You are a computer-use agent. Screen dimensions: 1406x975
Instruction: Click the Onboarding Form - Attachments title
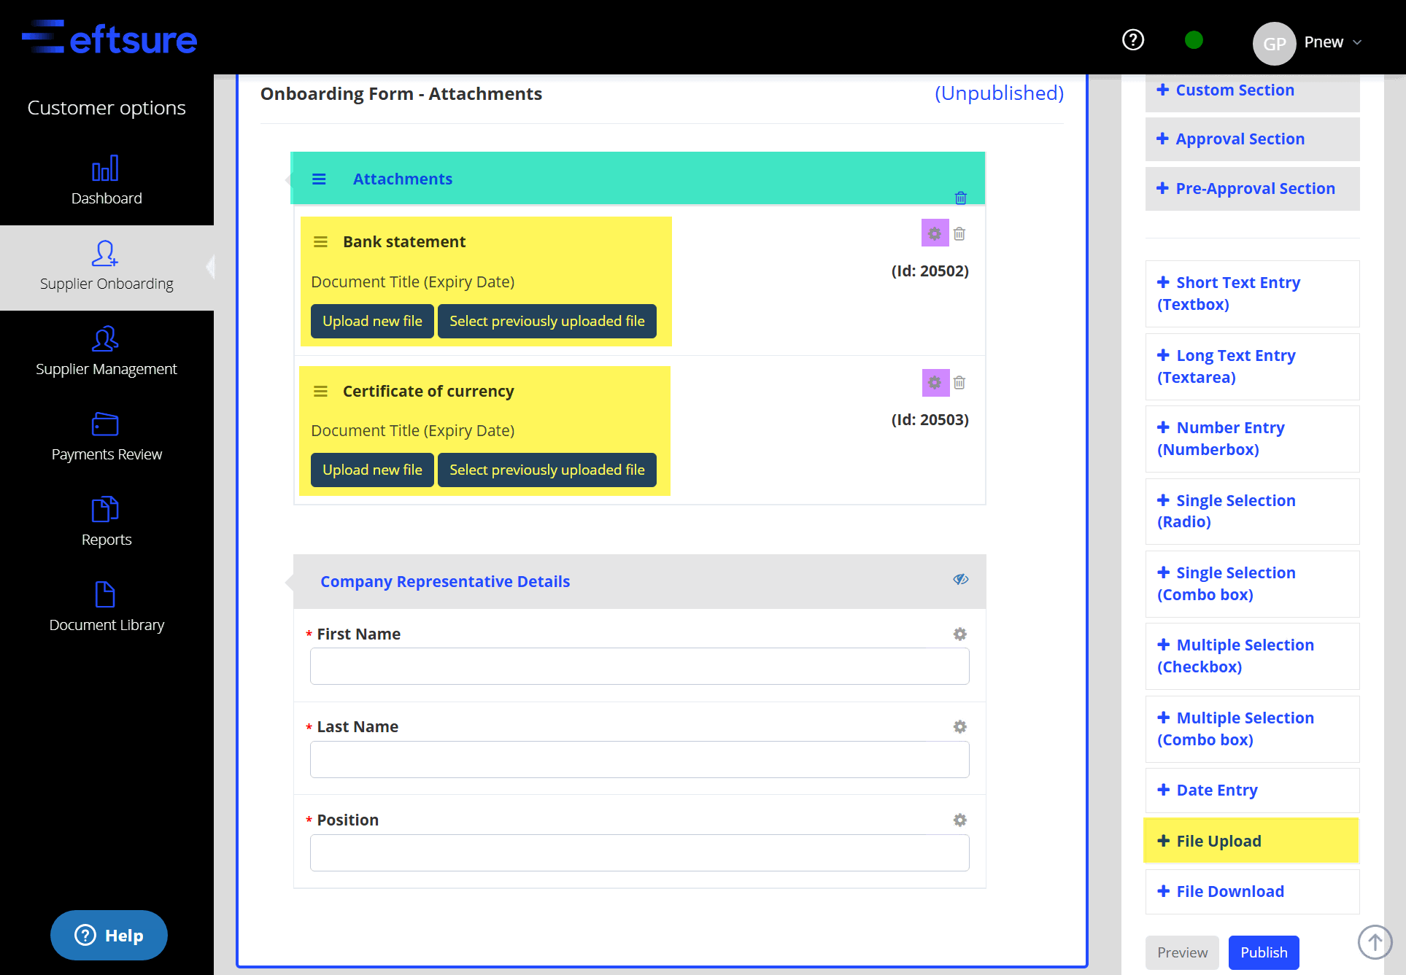pyautogui.click(x=401, y=94)
